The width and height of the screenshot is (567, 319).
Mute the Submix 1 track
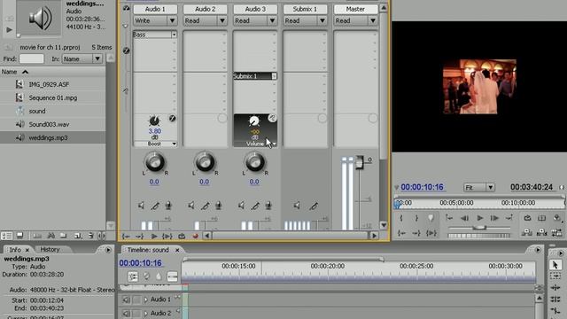tap(297, 206)
